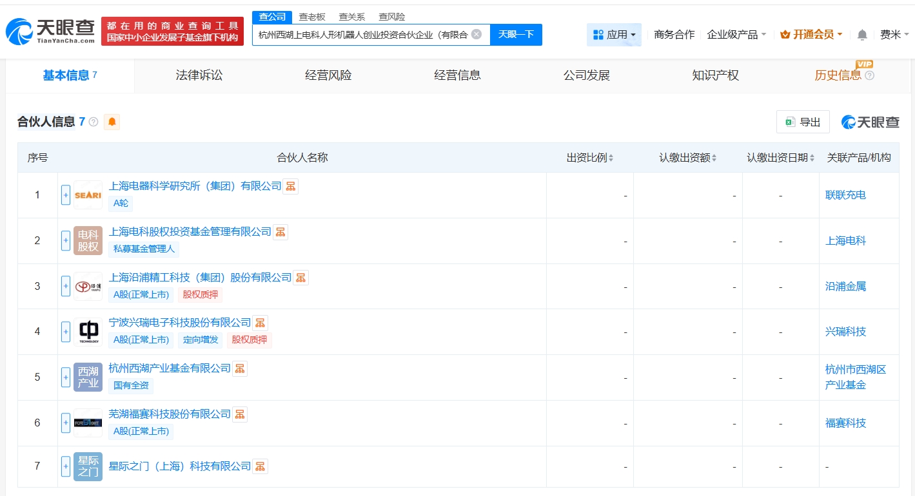This screenshot has width=915, height=496.
Task: Open the 应用 dropdown menu
Action: [614, 35]
